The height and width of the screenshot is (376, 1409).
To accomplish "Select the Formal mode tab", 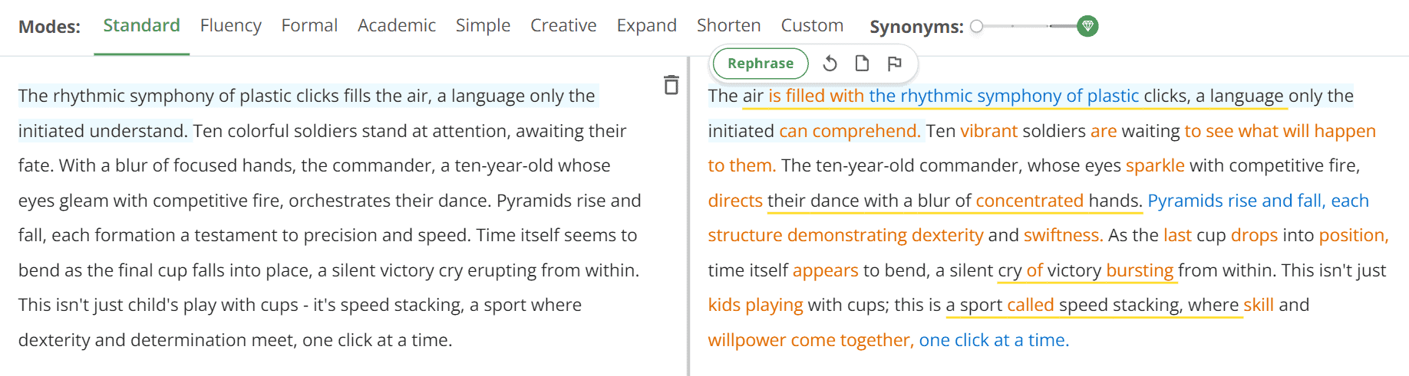I will click(x=309, y=25).
